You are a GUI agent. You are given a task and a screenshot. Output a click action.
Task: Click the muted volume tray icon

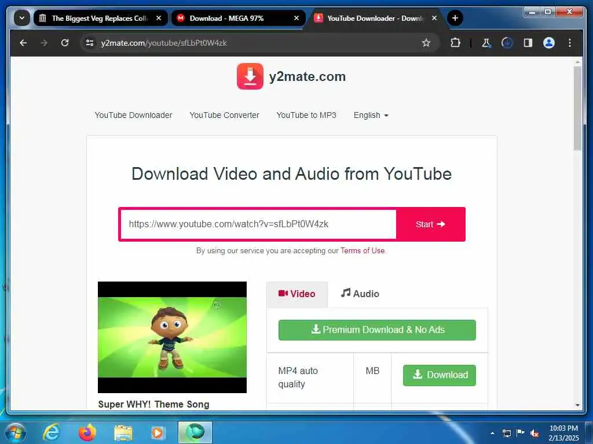point(535,434)
